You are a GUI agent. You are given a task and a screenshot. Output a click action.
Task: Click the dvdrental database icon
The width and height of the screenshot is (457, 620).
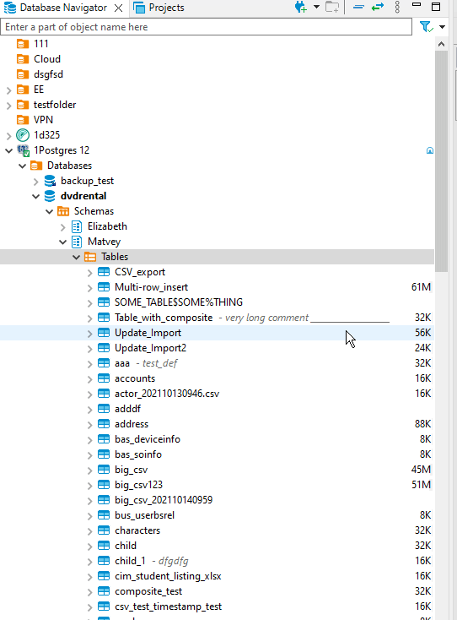50,196
